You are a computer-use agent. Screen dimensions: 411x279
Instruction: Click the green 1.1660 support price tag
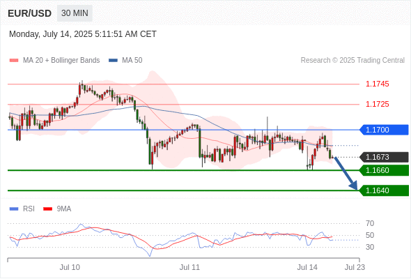384,170
